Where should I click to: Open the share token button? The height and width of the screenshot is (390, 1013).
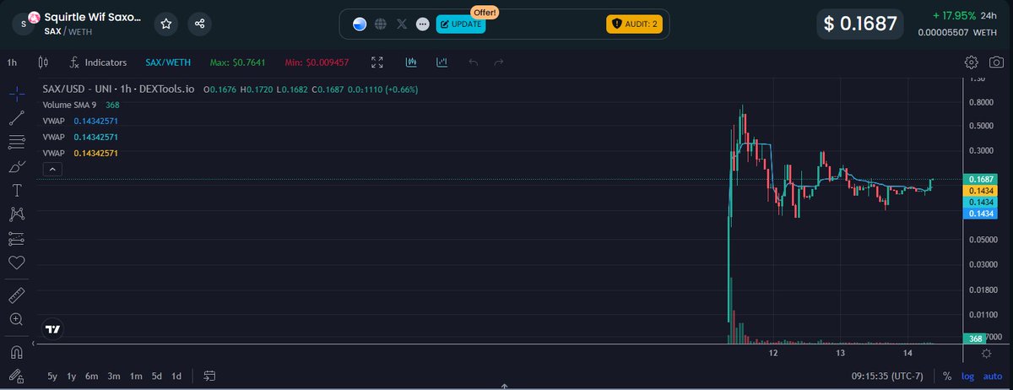tap(199, 24)
